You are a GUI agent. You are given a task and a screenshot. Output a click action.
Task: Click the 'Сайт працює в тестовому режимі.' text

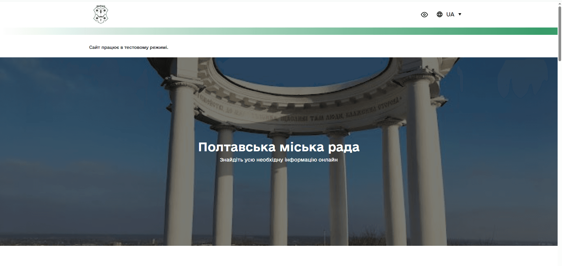pos(129,47)
